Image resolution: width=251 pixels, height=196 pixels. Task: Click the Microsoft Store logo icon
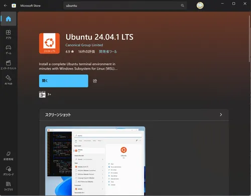coord(14,6)
